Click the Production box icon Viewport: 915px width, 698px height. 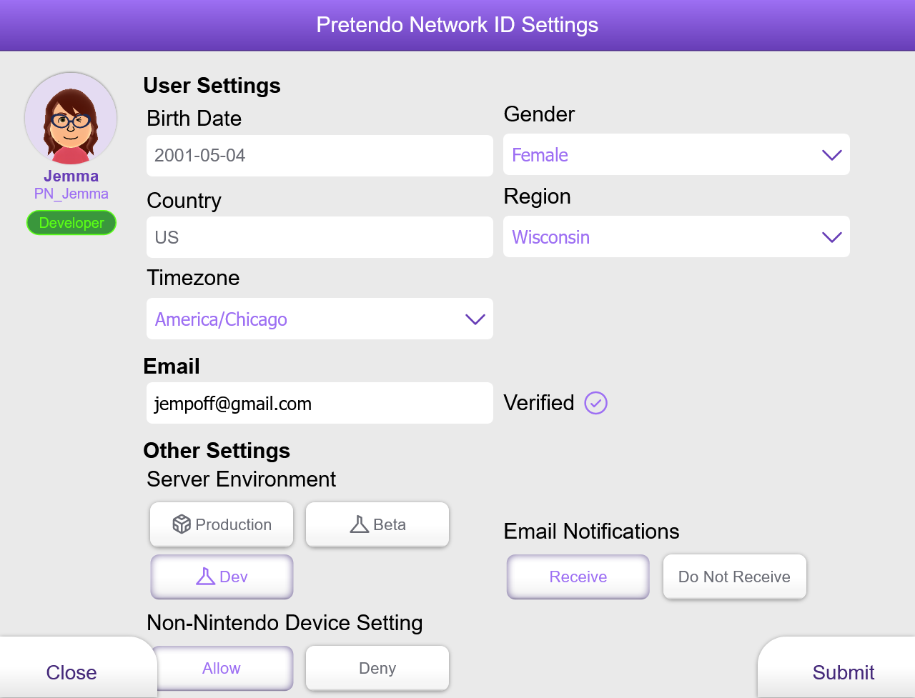(x=182, y=524)
